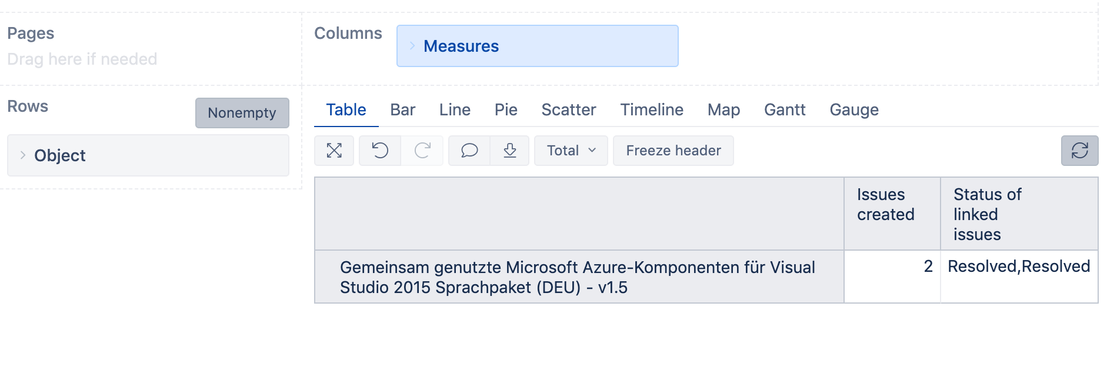Image resolution: width=1107 pixels, height=386 pixels.
Task: Open the comment speech bubble
Action: point(469,151)
